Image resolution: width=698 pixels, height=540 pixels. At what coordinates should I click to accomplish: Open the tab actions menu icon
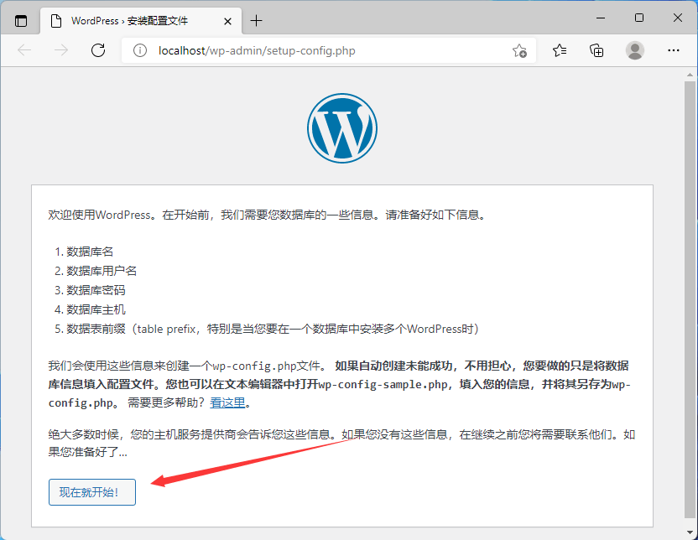pos(21,21)
